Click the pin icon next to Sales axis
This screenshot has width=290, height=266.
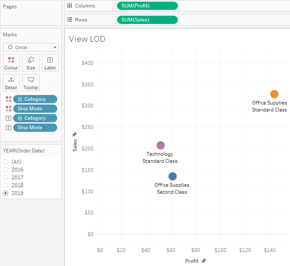[x=75, y=134]
